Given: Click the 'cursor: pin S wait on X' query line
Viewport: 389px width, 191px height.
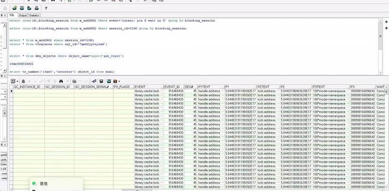Looking at the screenshot, I should [112, 21].
